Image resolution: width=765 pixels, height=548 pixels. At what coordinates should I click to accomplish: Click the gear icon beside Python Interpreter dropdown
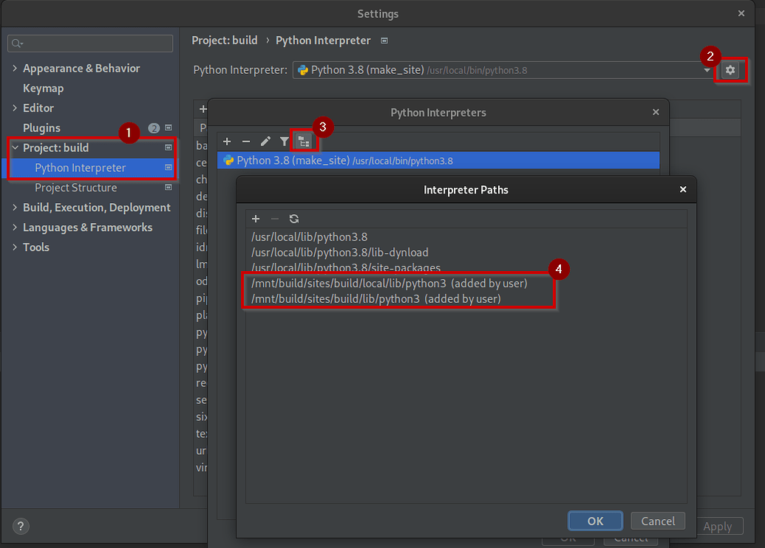[x=730, y=70]
